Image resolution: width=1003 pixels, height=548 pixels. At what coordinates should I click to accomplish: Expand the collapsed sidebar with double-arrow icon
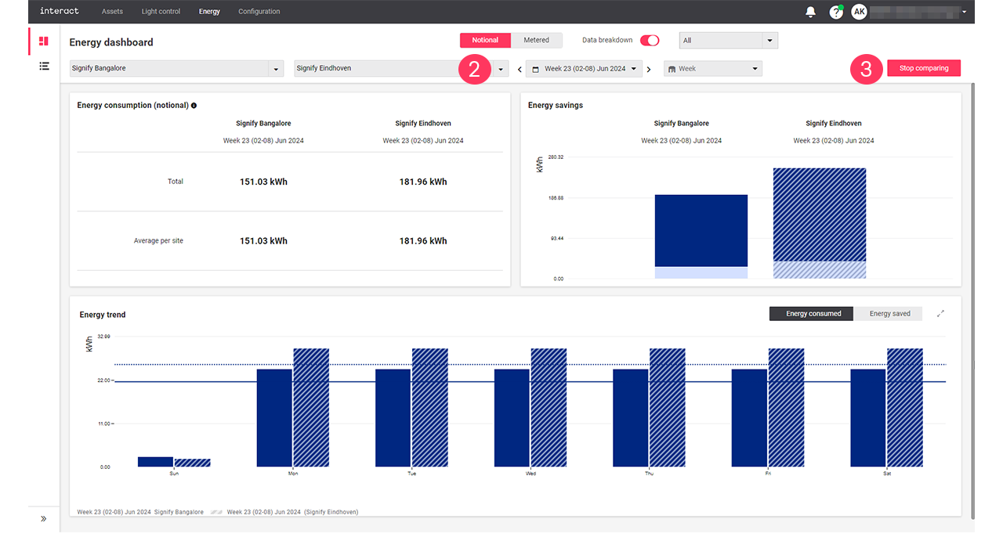(43, 518)
